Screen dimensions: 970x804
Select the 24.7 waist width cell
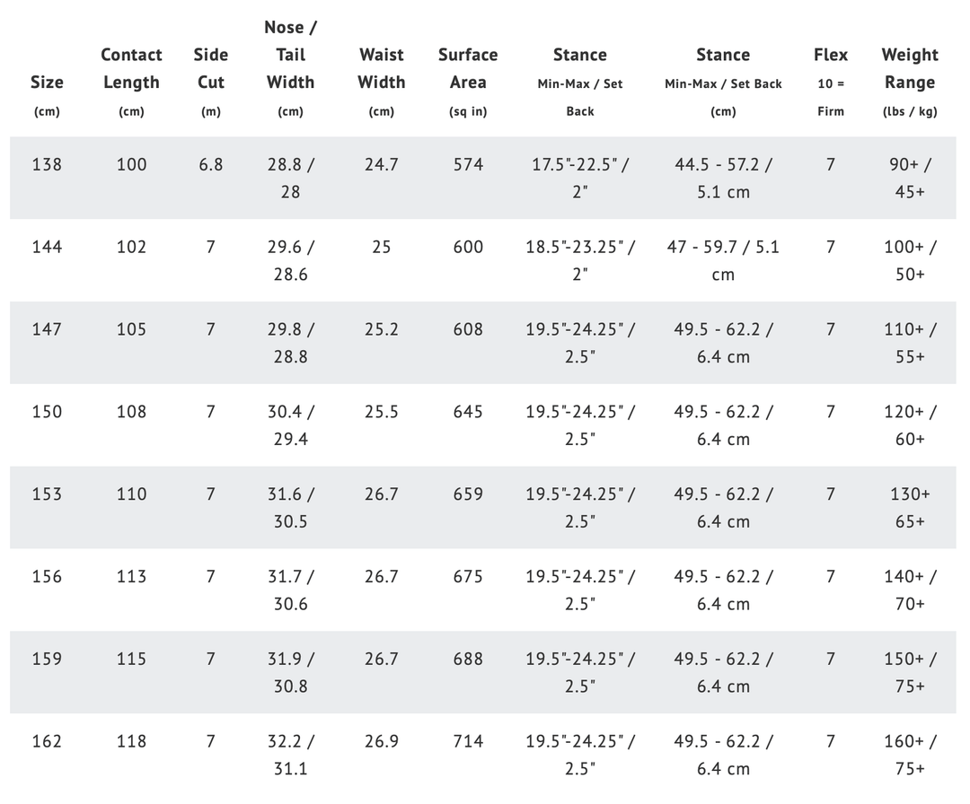pyautogui.click(x=381, y=164)
